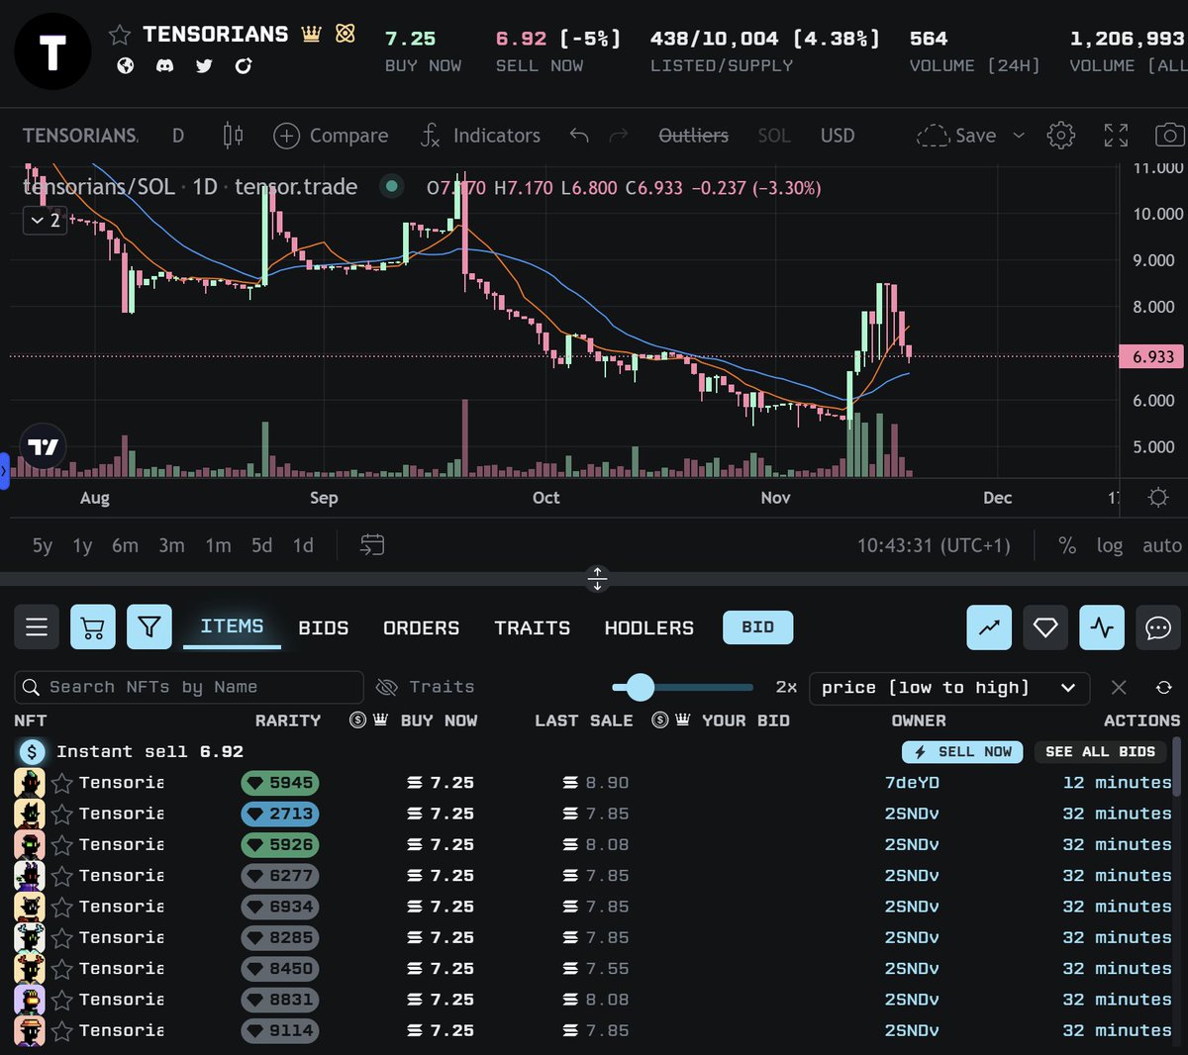Refresh the items list
The width and height of the screenshot is (1188, 1055).
coord(1164,687)
